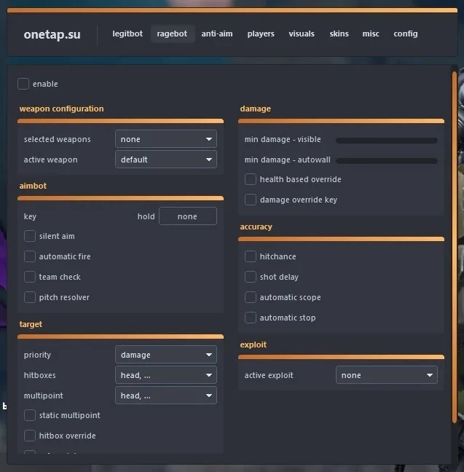Toggle shot delay checkbox
Image resolution: width=464 pixels, height=472 pixels.
[251, 277]
